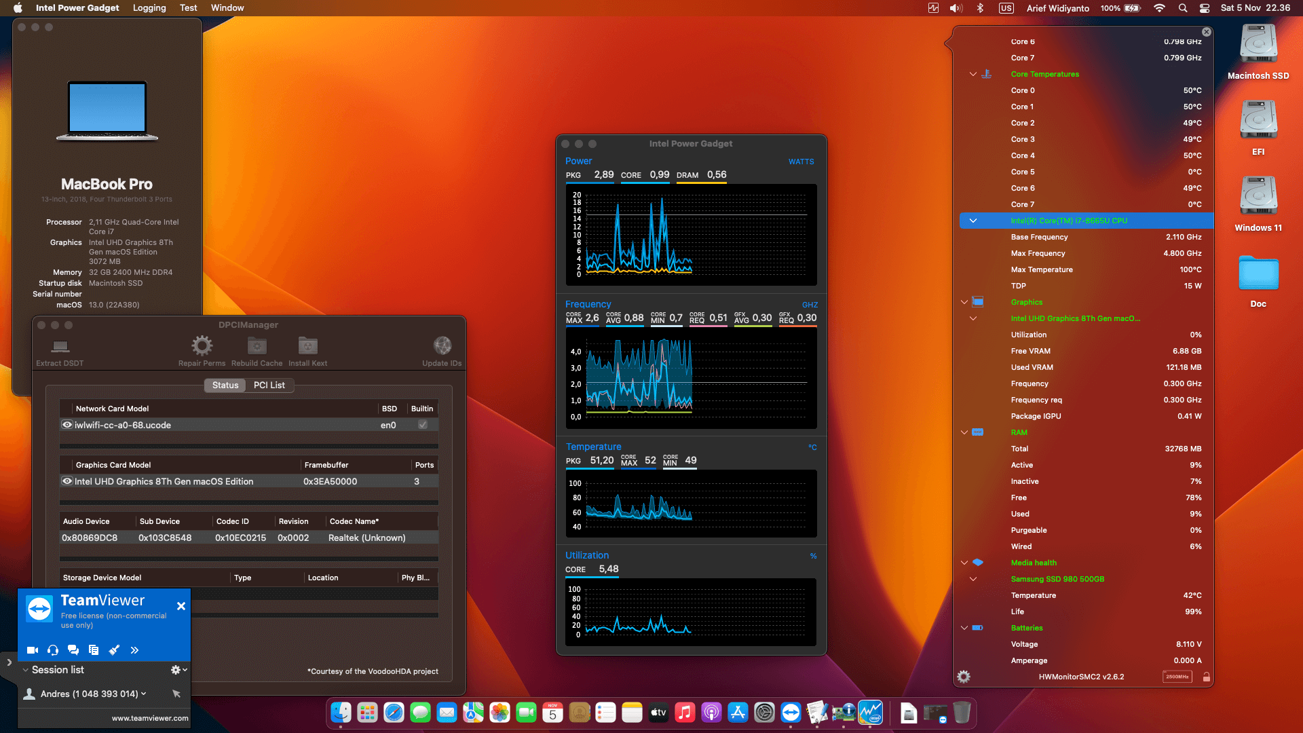The width and height of the screenshot is (1303, 733).
Task: Switch to the PCI List tab
Action: (x=269, y=385)
